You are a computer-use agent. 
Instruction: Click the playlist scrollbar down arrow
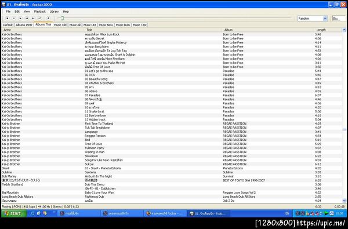click(344, 201)
